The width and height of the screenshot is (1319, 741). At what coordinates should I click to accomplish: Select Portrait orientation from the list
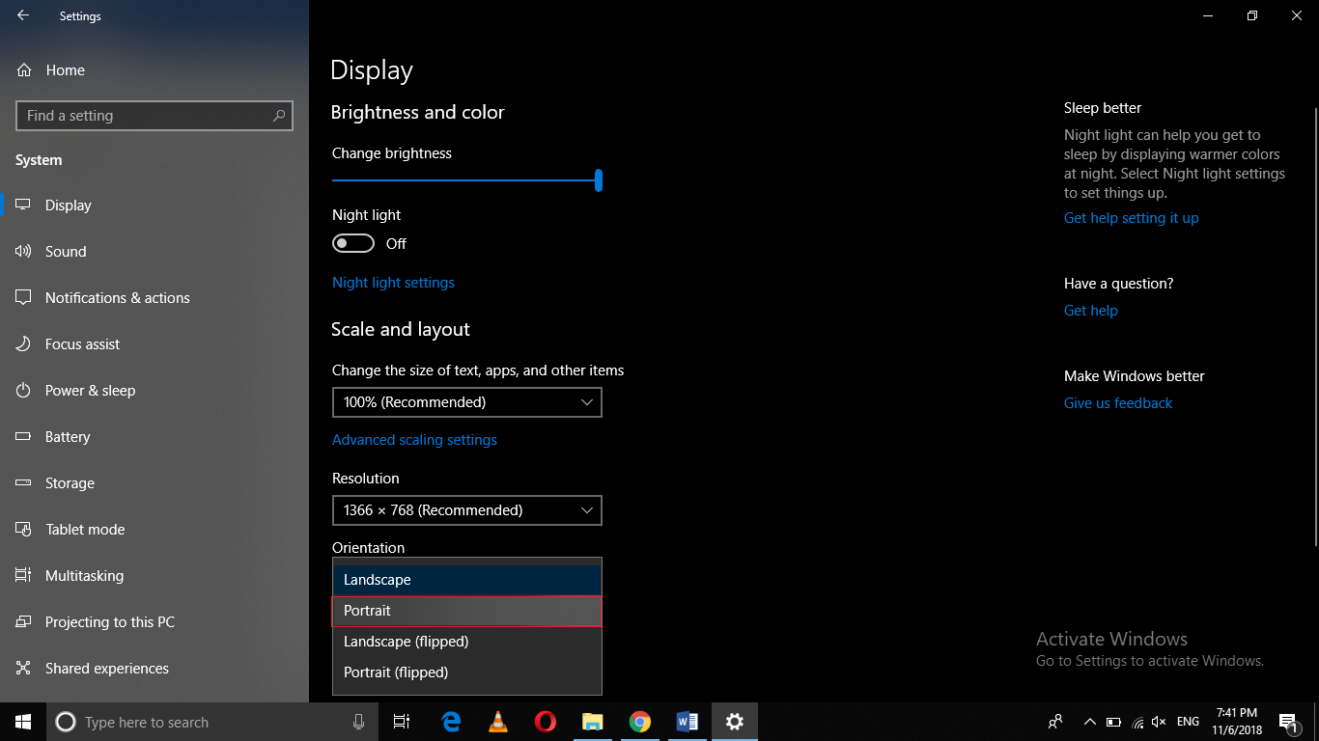pyautogui.click(x=466, y=610)
